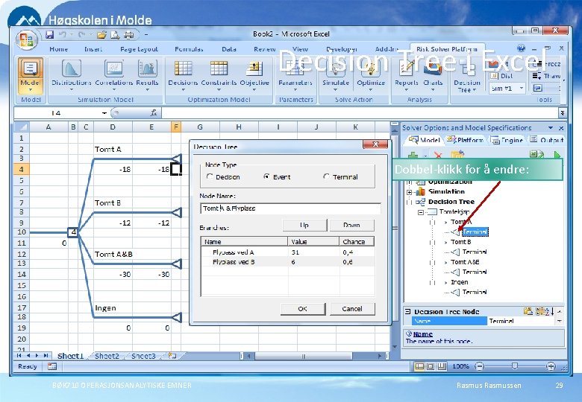Image resolution: width=582 pixels, height=402 pixels.
Task: Click the Quick Print printer icon
Action: pyautogui.click(x=128, y=35)
